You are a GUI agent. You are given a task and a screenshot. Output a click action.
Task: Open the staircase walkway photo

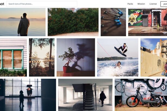85,95
